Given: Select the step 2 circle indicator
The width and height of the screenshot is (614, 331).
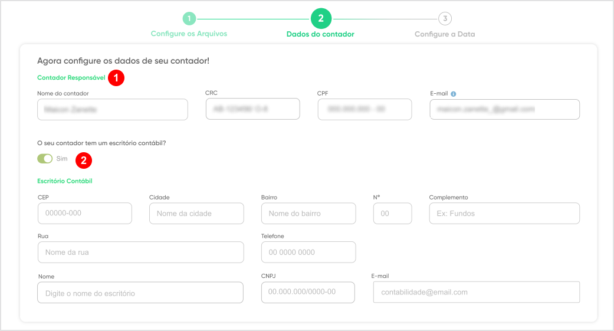Looking at the screenshot, I should click(x=321, y=18).
